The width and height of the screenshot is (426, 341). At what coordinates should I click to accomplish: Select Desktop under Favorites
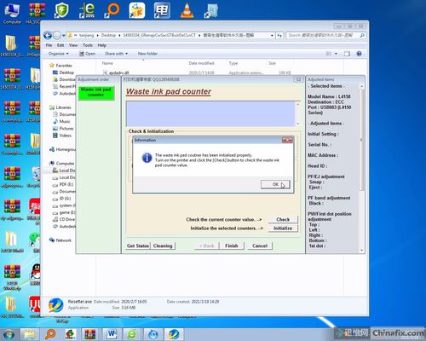(66, 72)
